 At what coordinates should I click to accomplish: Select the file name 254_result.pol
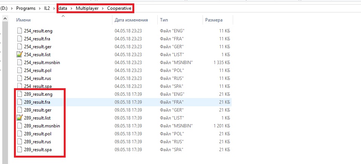(x=37, y=71)
